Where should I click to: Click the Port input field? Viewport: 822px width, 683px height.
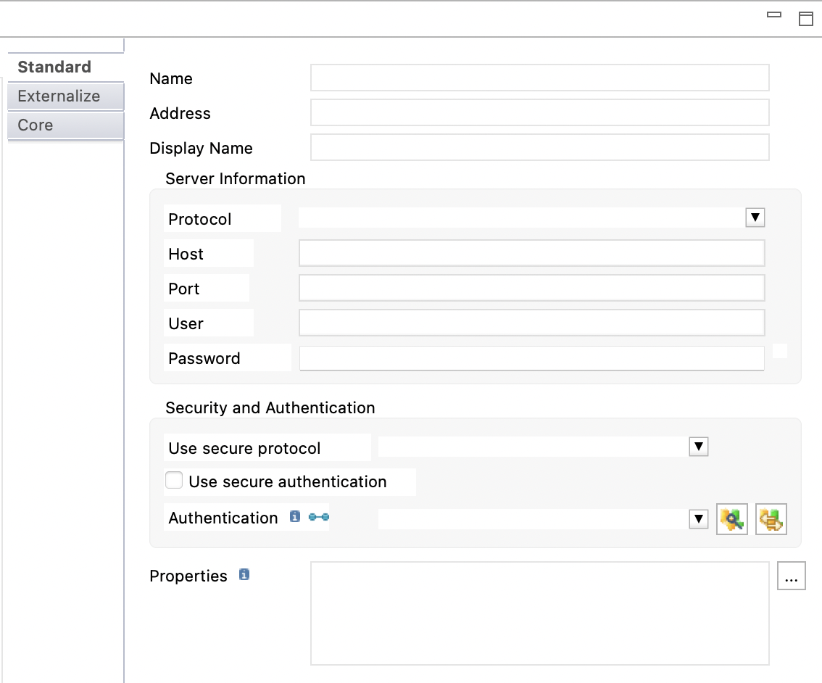click(531, 288)
